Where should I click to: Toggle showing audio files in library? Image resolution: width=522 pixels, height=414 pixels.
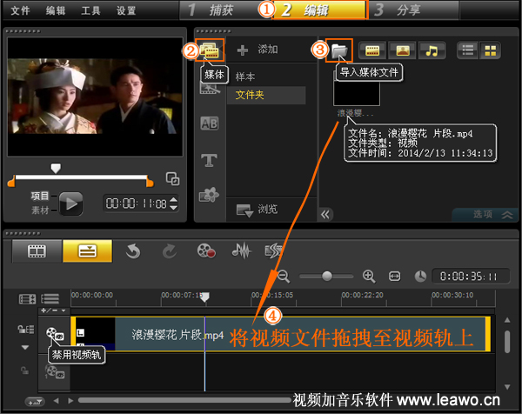click(x=432, y=50)
